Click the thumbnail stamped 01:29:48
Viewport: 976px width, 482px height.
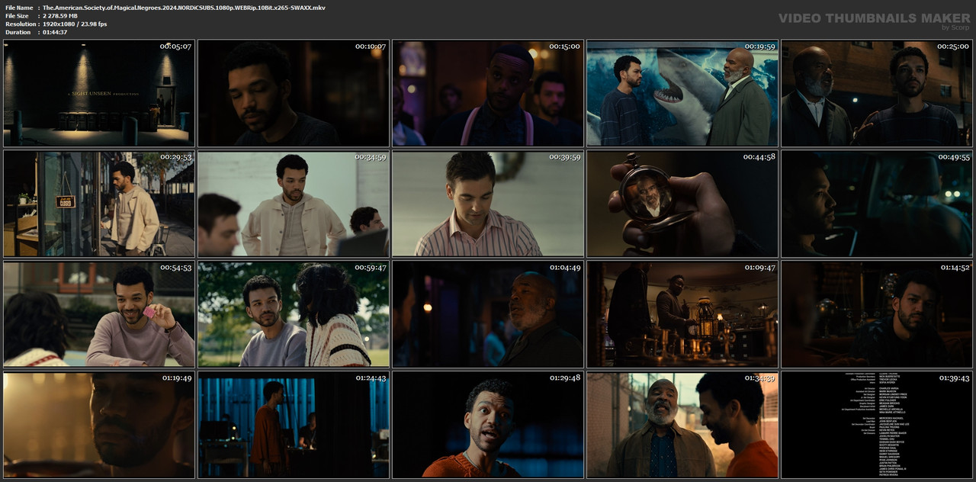click(488, 425)
